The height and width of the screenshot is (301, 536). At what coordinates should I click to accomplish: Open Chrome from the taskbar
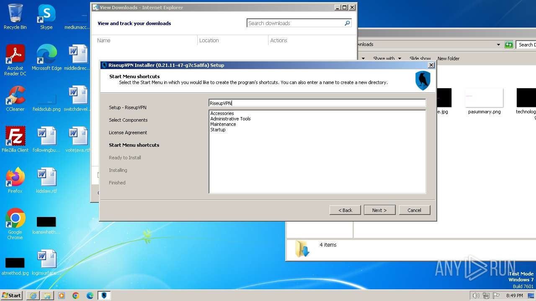pos(76,296)
